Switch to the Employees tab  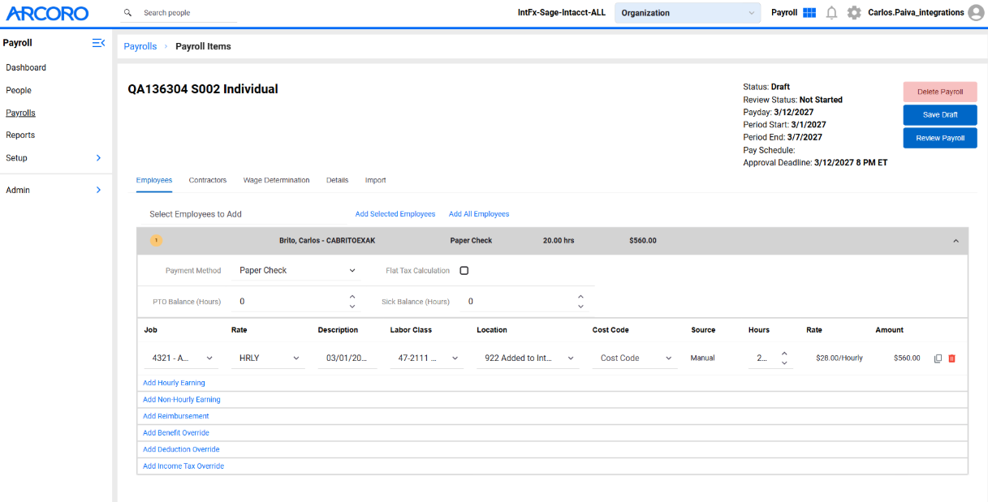[154, 180]
